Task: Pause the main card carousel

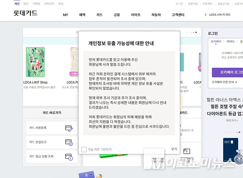Action: pos(196,32)
